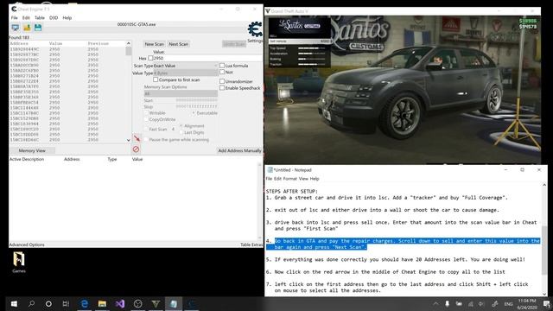Open Visual Studio from taskbar
The height and width of the screenshot is (311, 553).
pyautogui.click(x=120, y=303)
